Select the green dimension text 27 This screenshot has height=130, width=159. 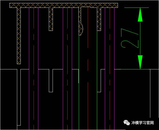click(130, 38)
